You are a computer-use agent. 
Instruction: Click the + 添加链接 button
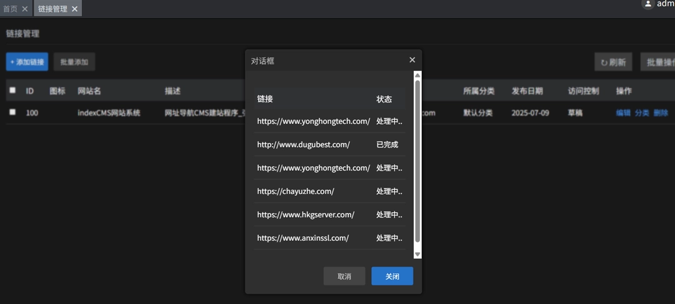point(27,62)
